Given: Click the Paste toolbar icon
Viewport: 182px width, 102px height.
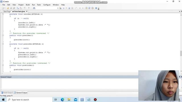Looking at the screenshot, I should tap(20, 8).
